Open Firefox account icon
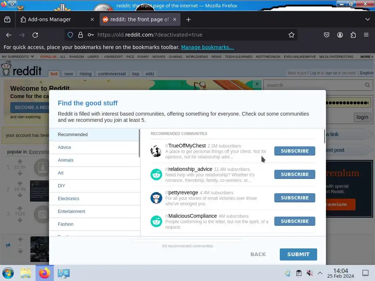The width and height of the screenshot is (375, 281). pyautogui.click(x=340, y=35)
